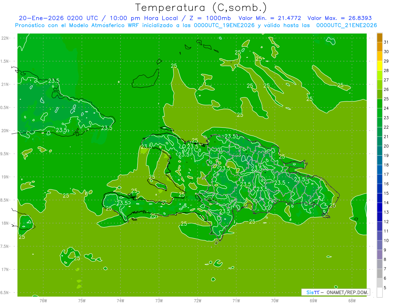Click the colorbar label "31"
Image resolution: width=395 pixels, height=305 pixels.
click(x=386, y=42)
